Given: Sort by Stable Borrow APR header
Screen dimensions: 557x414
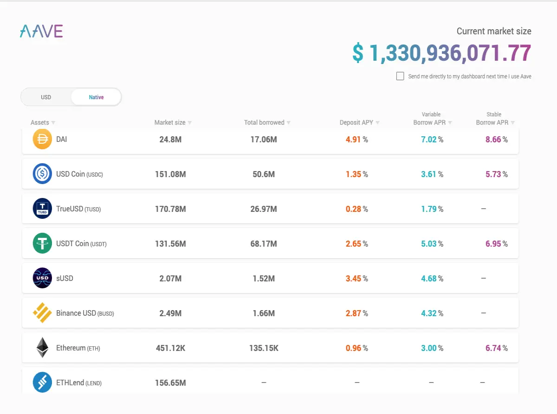Looking at the screenshot, I should 495,119.
